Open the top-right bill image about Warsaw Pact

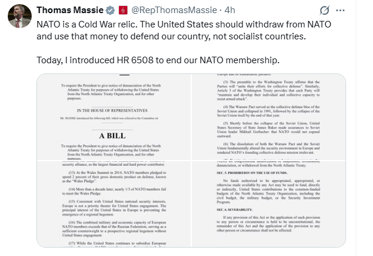coord(268,118)
